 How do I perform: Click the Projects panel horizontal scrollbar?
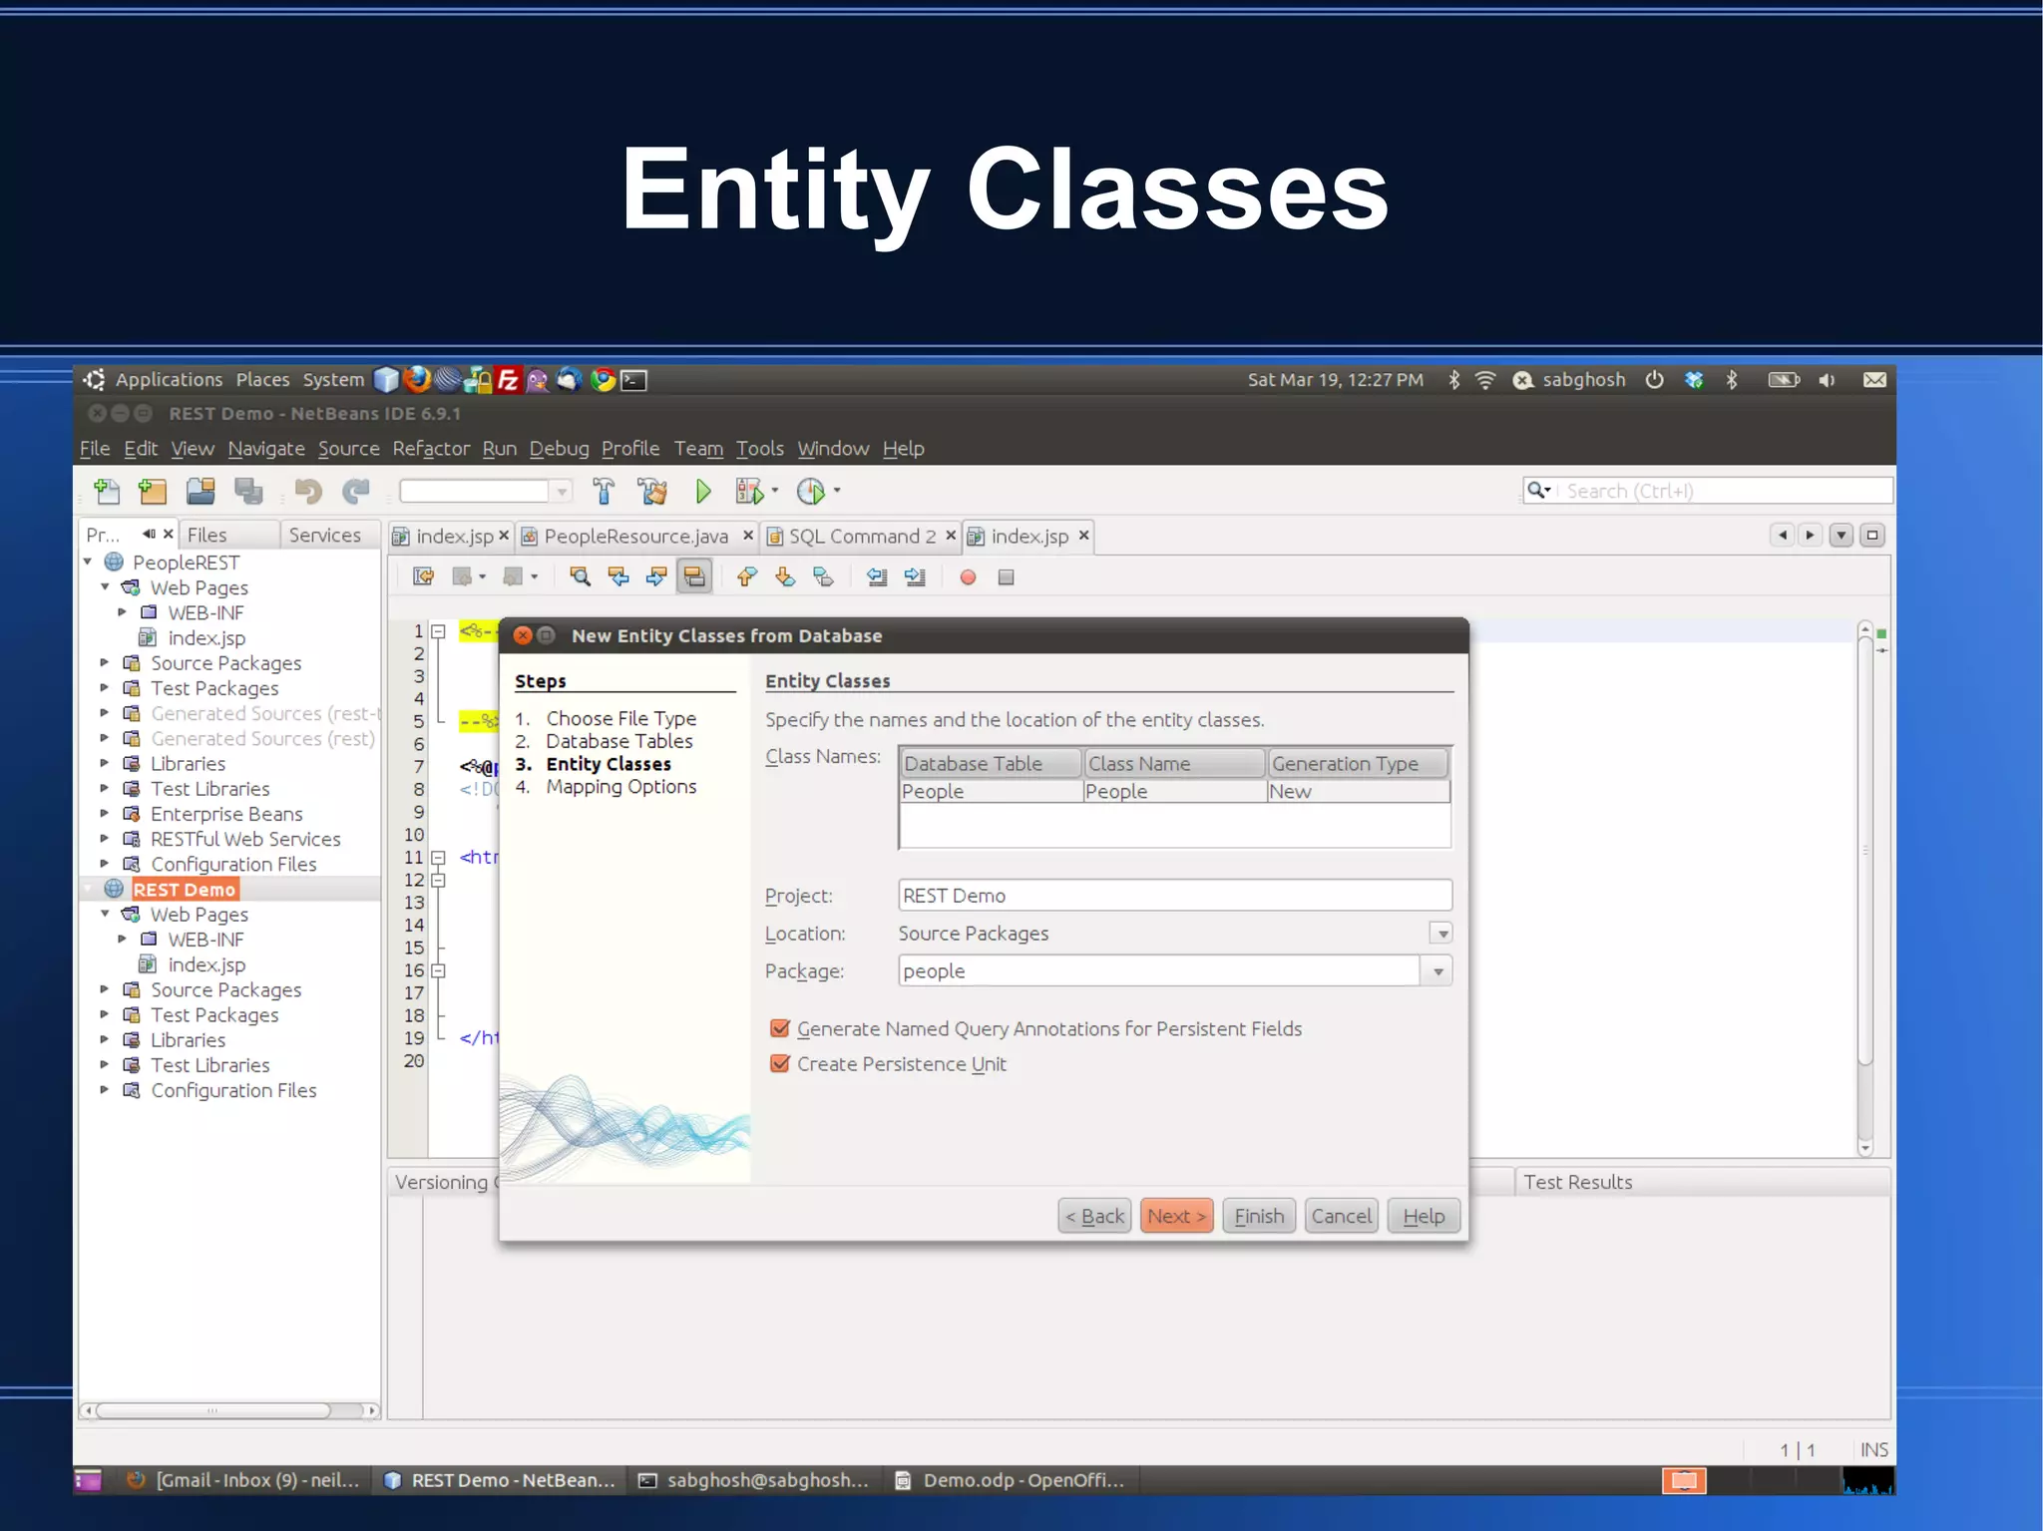click(x=213, y=1409)
